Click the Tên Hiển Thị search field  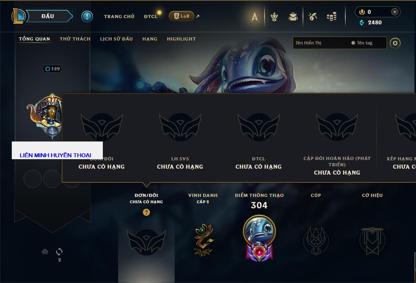[321, 43]
